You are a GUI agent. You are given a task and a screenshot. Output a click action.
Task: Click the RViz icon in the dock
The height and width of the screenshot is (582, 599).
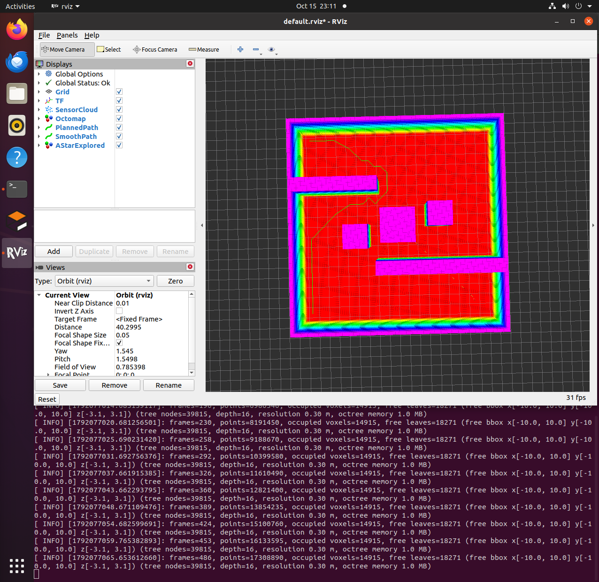click(x=17, y=253)
